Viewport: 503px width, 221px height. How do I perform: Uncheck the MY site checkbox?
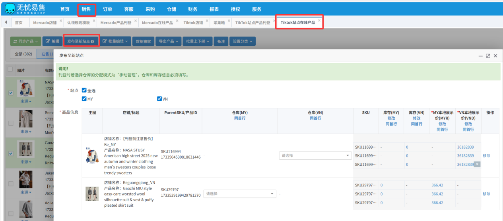[84, 99]
